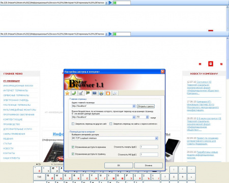The width and height of the screenshot is (229, 183).
Task: Open the star (favorites) settings tab
Action: pos(67,93)
